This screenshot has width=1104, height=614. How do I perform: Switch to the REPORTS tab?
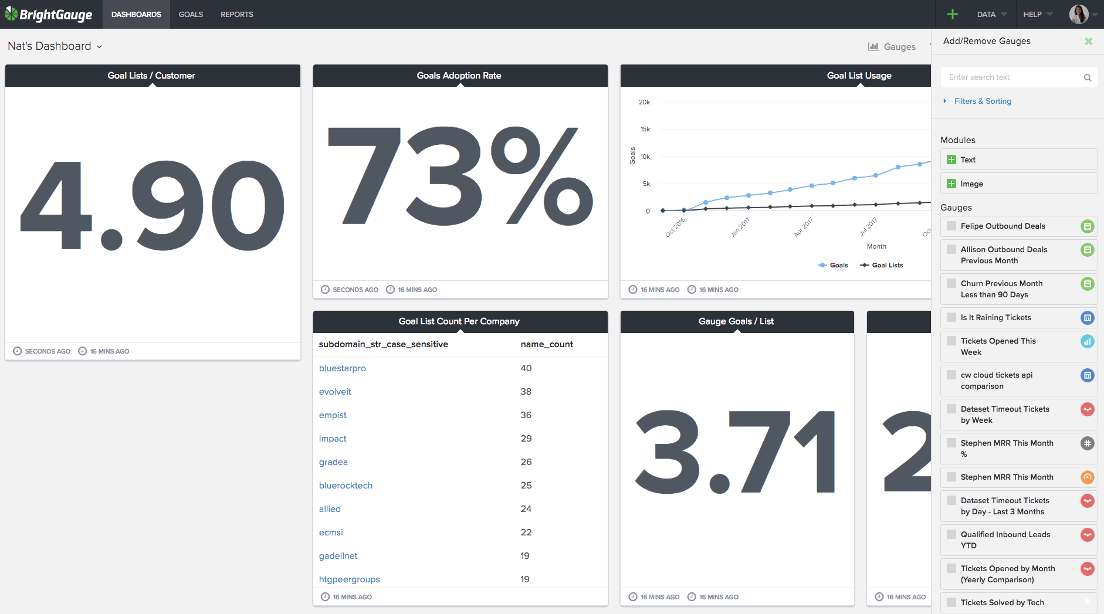(237, 14)
